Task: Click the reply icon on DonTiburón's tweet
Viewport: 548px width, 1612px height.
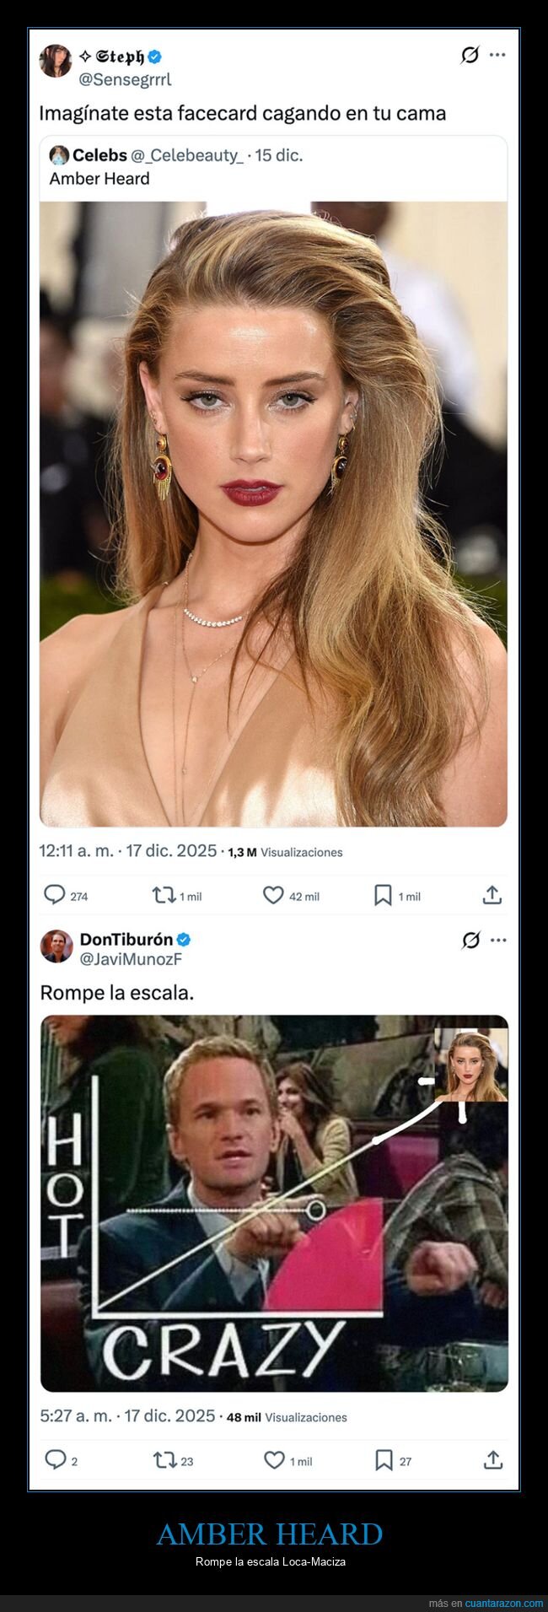Action: tap(55, 1459)
